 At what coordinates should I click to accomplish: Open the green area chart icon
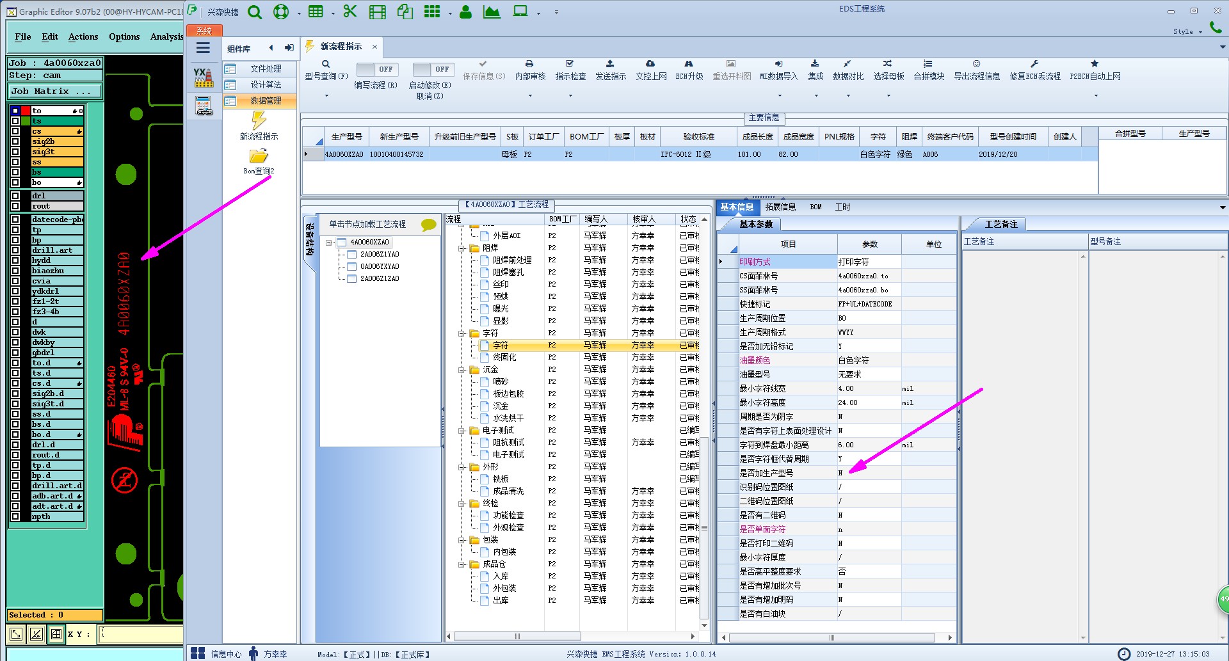[x=492, y=12]
